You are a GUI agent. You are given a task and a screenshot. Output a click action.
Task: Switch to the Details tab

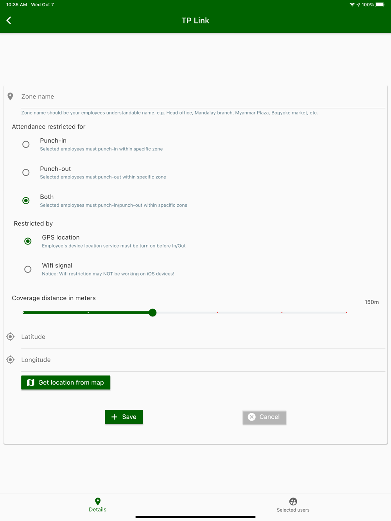coord(98,505)
